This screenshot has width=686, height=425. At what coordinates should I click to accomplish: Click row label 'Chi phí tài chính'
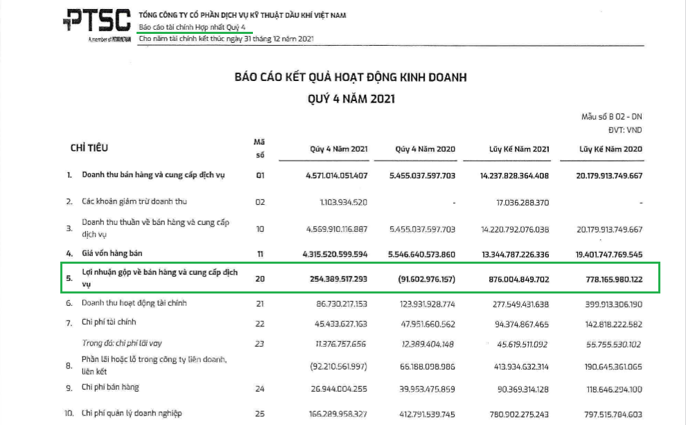point(109,323)
